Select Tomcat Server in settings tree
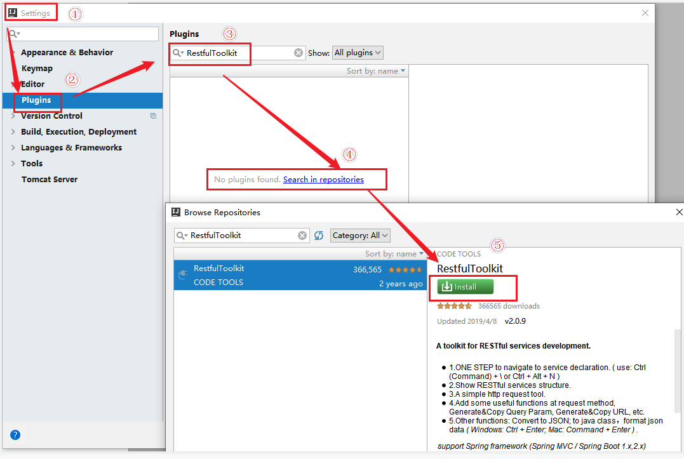 click(50, 180)
